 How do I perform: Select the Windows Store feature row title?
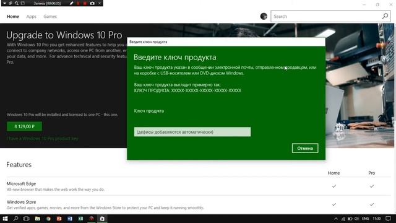[21, 202]
